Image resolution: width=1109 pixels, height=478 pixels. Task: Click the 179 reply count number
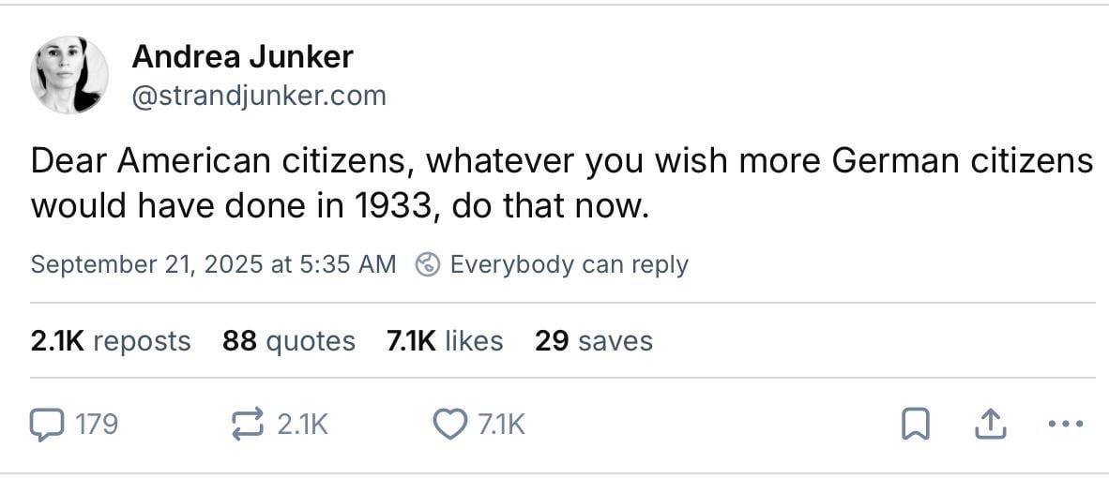[x=97, y=426]
